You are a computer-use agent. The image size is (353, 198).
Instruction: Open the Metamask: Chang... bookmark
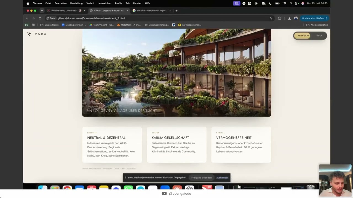pos(157,25)
